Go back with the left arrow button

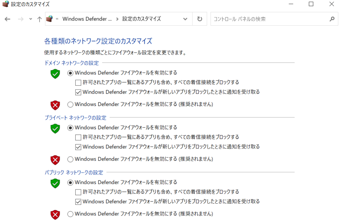click(7, 19)
